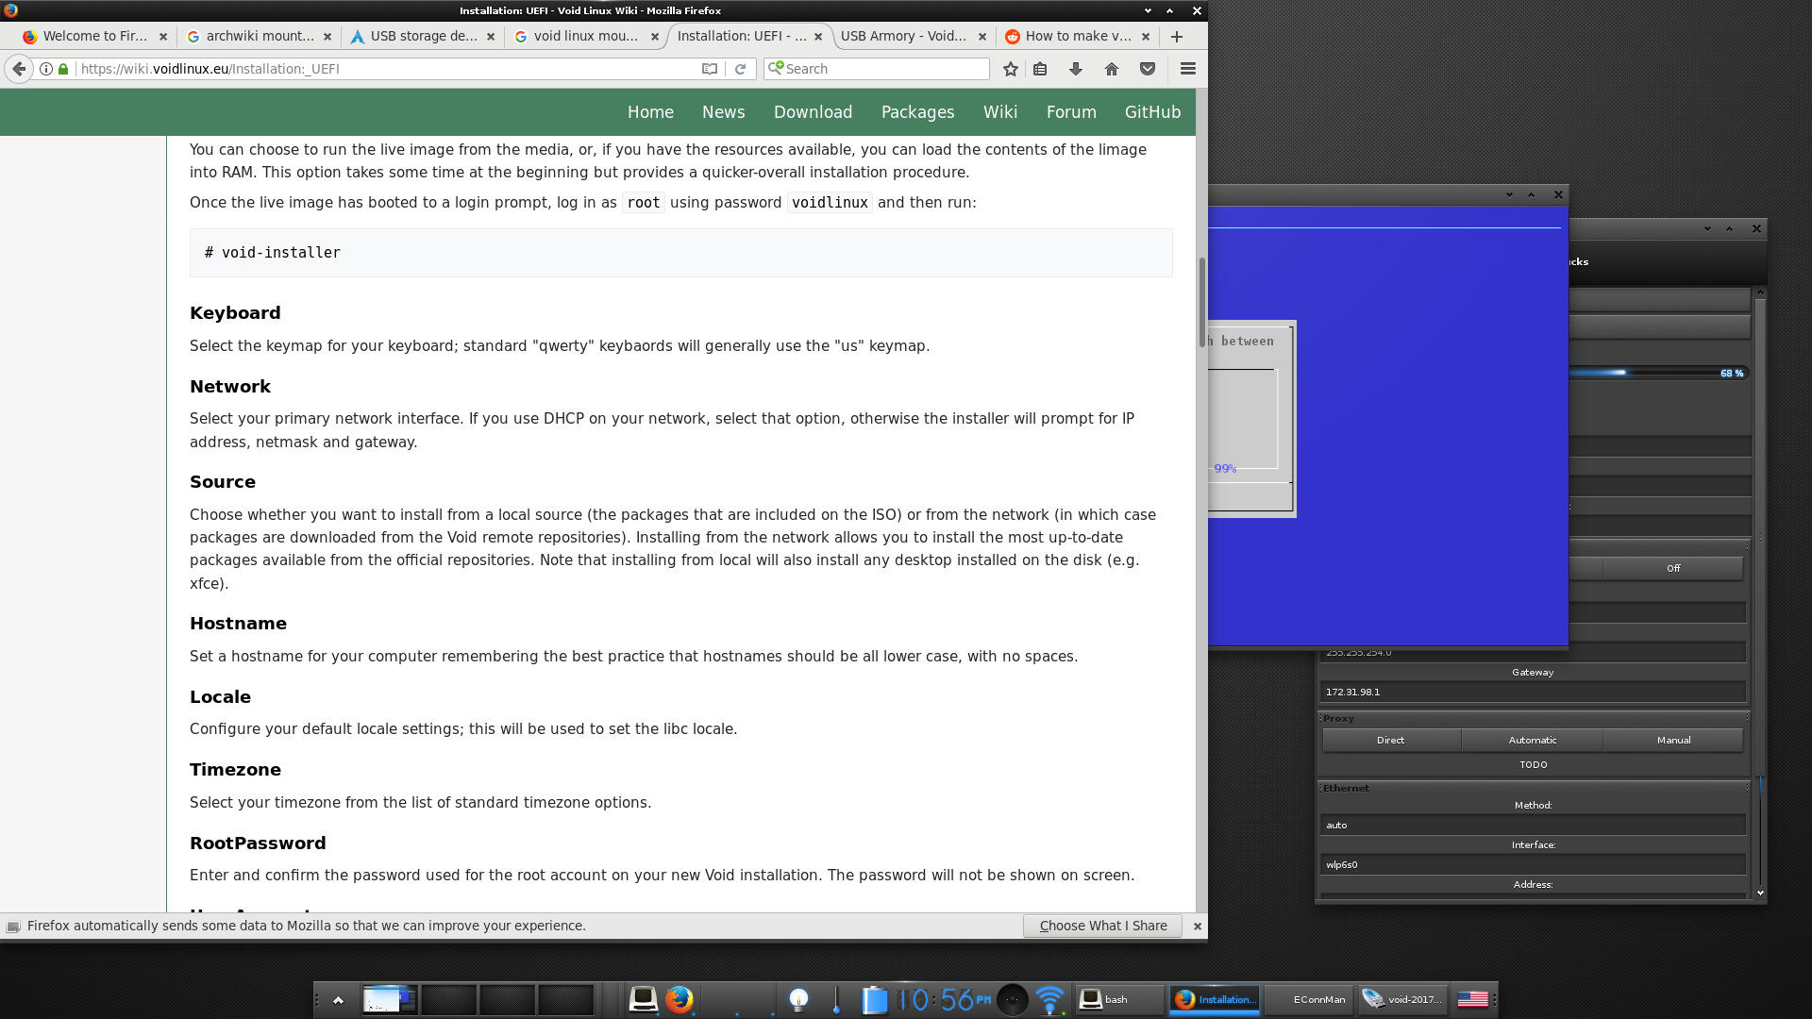Save page to Pocket icon
This screenshot has width=1812, height=1019.
point(1148,69)
